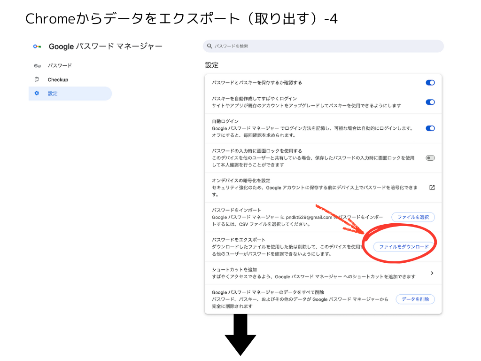Click the パスワードの入力時に画面ロックを使用する label
The width and height of the screenshot is (481, 361).
257,151
